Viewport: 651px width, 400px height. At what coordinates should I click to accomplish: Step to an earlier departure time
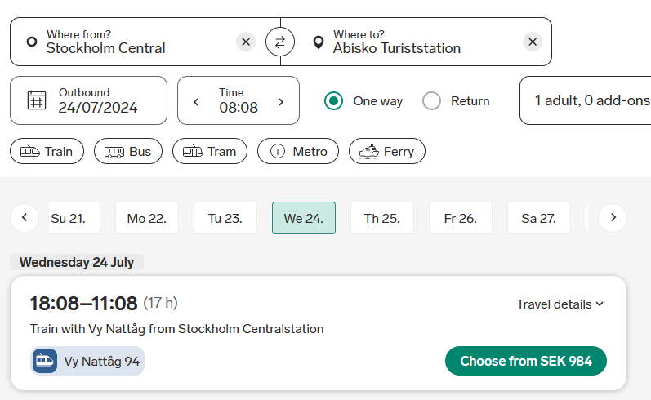pos(196,101)
